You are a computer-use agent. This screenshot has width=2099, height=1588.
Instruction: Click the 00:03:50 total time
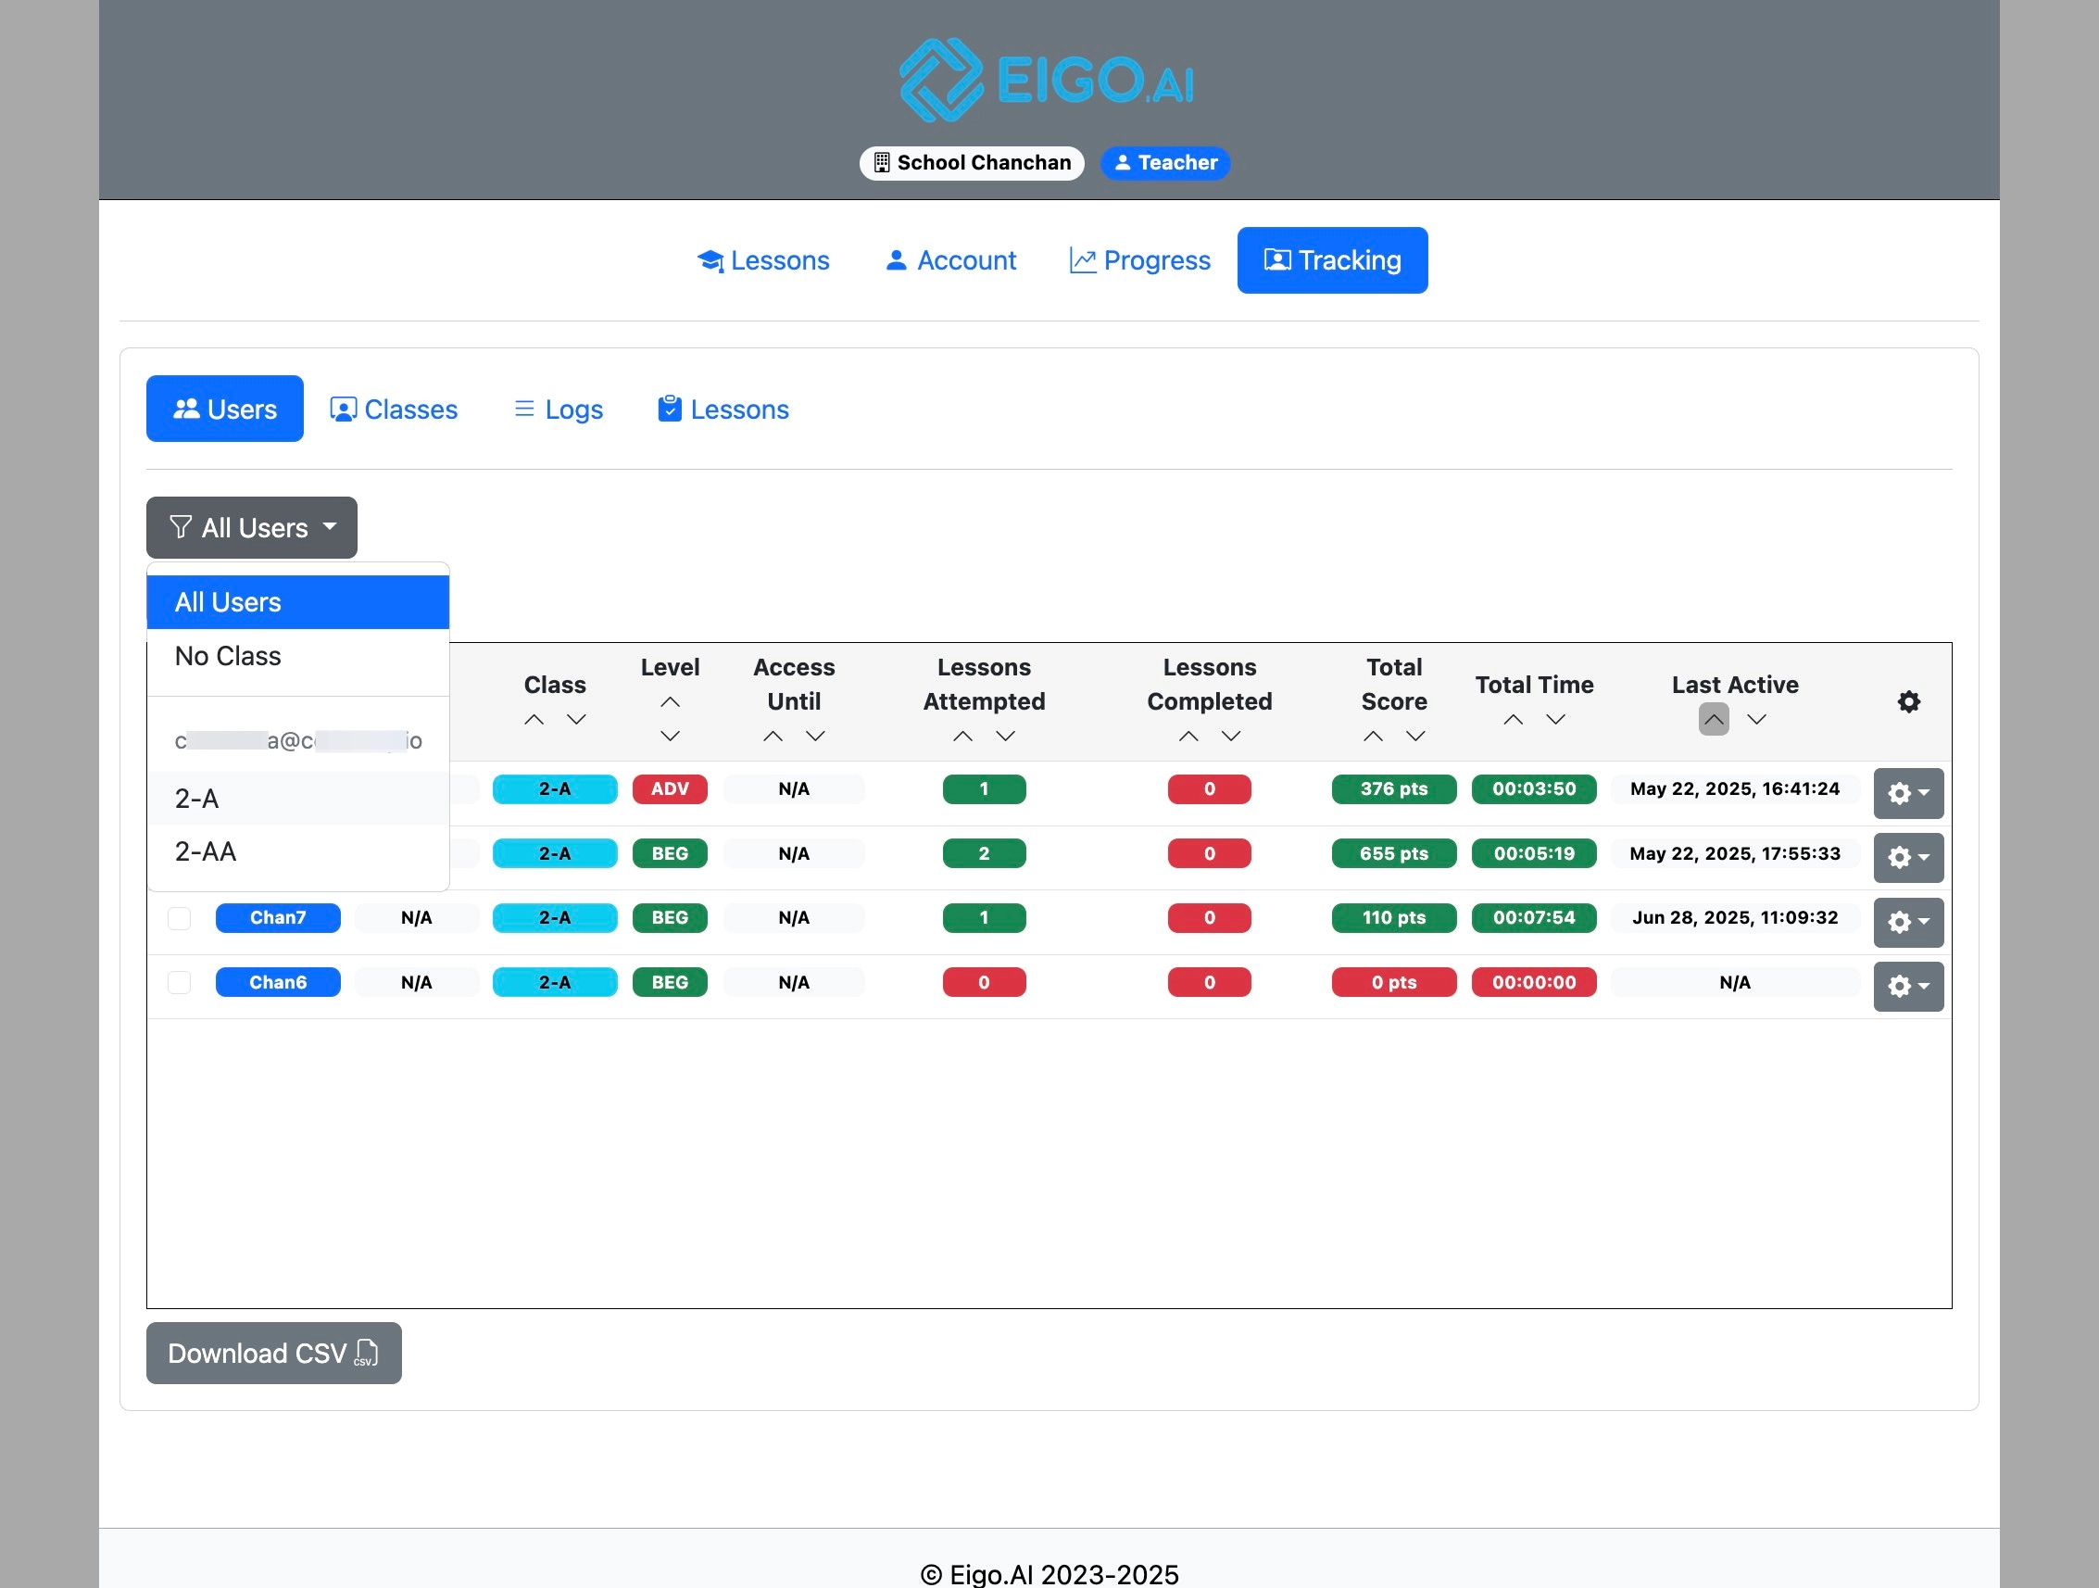pos(1534,789)
